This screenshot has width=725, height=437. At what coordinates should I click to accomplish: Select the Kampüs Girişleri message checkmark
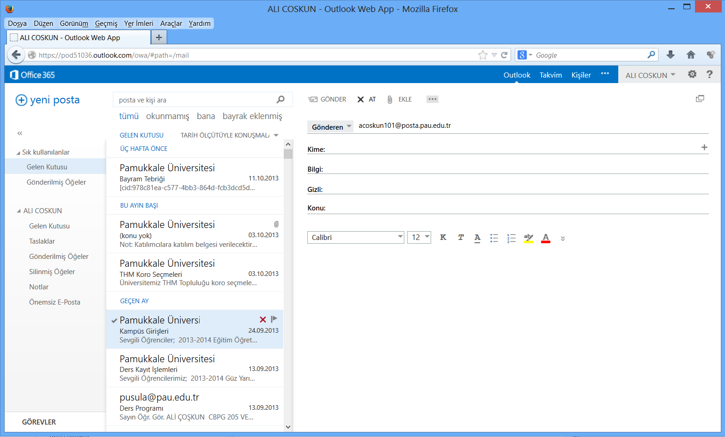click(114, 321)
